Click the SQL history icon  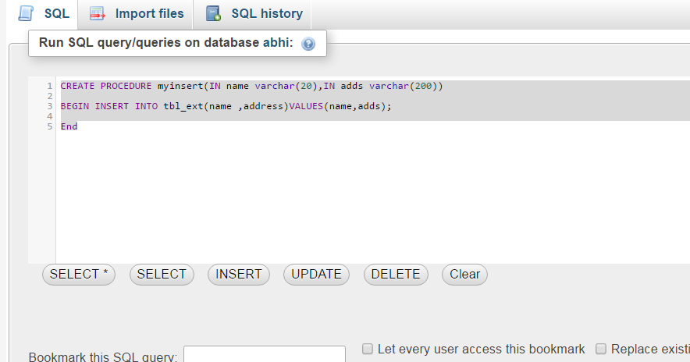(213, 14)
